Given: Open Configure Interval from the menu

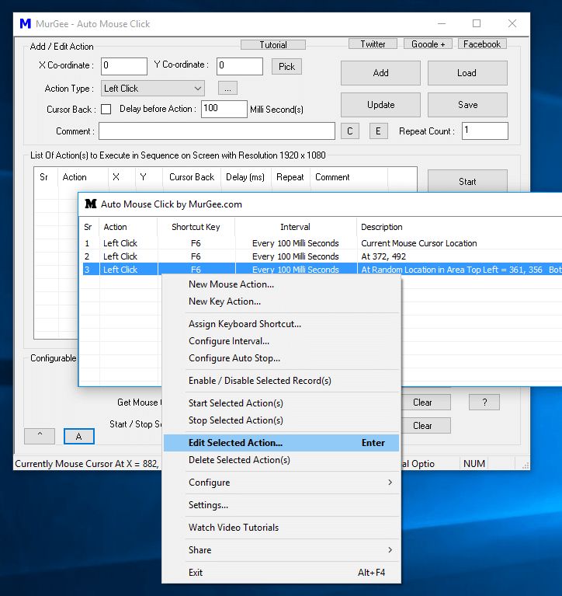Looking at the screenshot, I should click(x=281, y=341).
